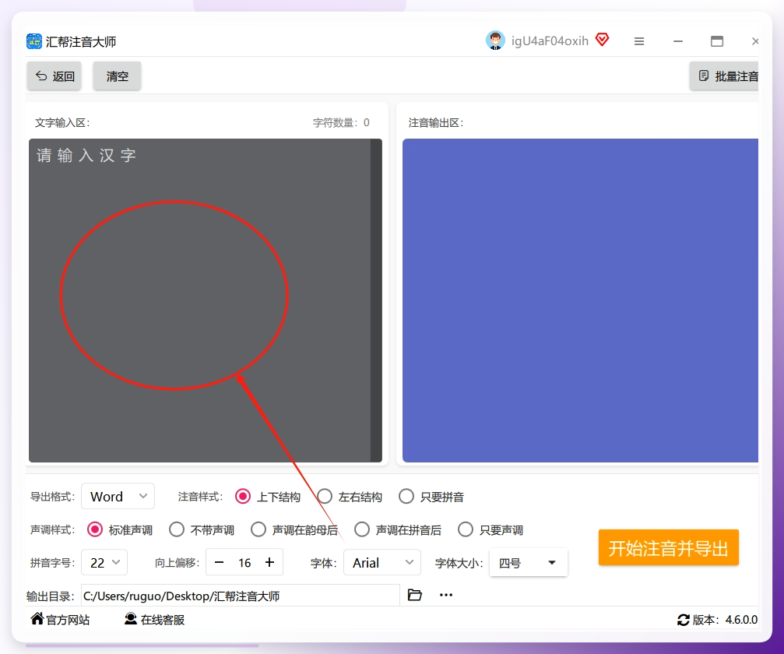Screen dimensions: 784x654
Task: Click the 汇帮注音大师 app logo icon
Action: (34, 41)
